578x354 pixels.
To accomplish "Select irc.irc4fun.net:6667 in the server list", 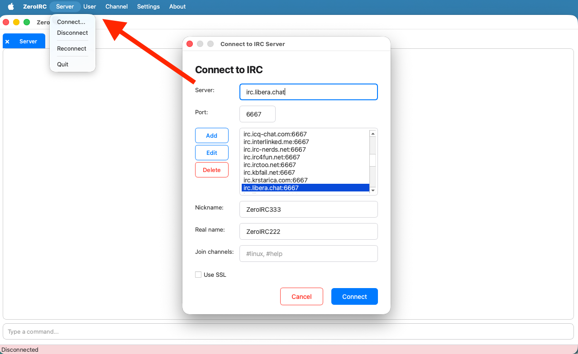I will click(x=306, y=157).
